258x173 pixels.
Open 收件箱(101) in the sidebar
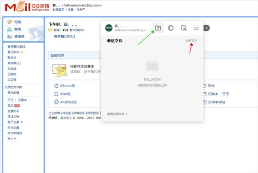(x=16, y=46)
